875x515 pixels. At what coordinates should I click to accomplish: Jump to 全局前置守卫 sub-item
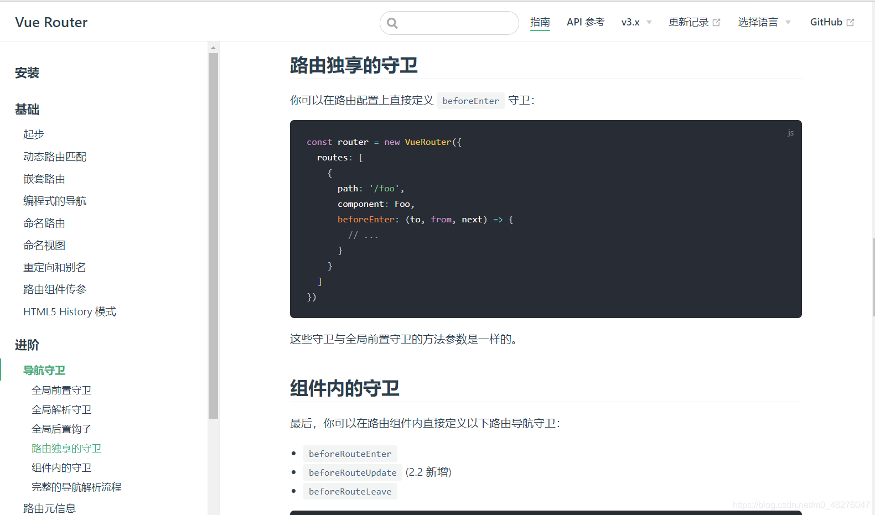61,390
